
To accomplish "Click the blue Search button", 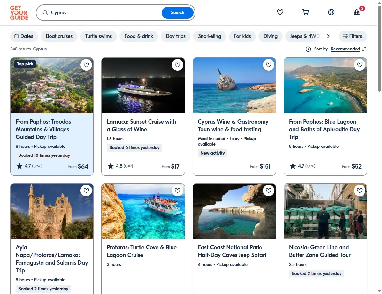I will pyautogui.click(x=177, y=13).
